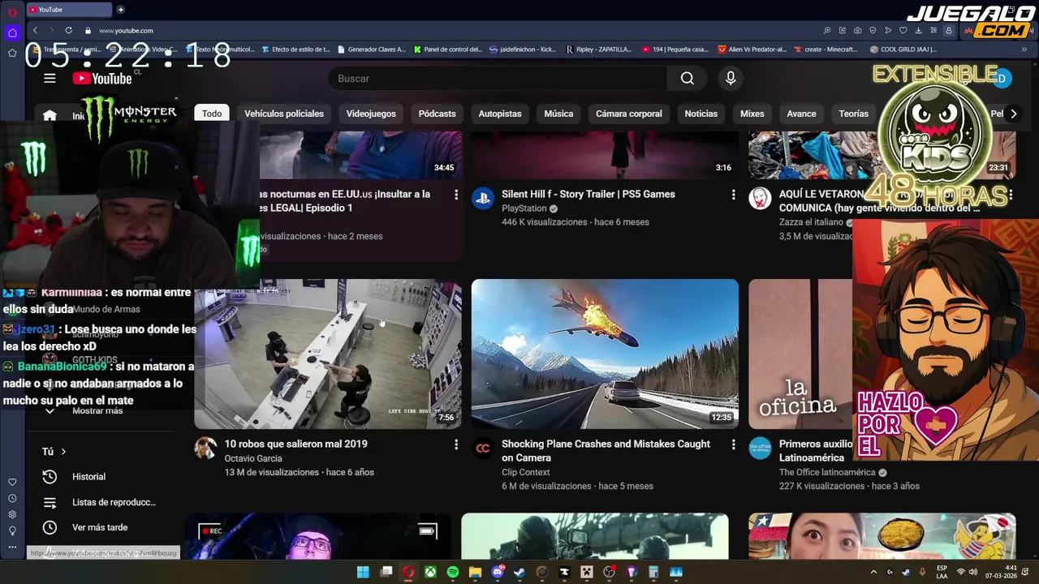The height and width of the screenshot is (584, 1039).
Task: Select the Música chip
Action: click(x=558, y=114)
